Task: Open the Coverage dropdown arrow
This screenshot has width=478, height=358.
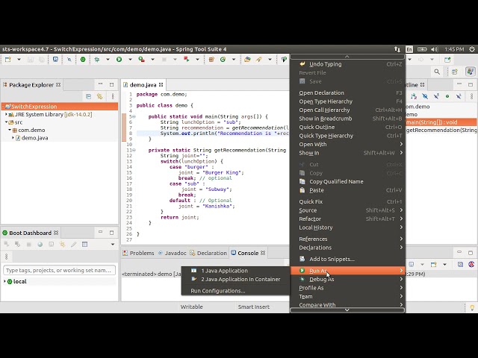Action: pyautogui.click(x=152, y=60)
